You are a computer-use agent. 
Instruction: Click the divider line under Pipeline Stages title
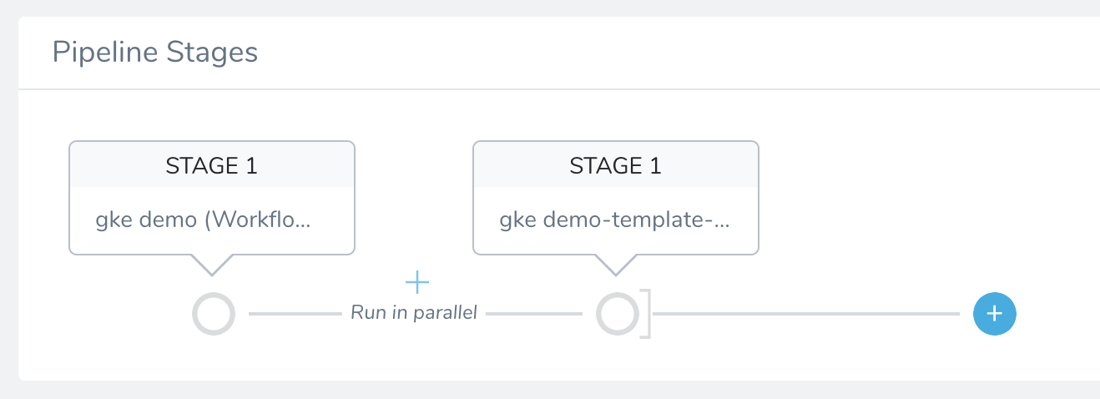[x=559, y=88]
